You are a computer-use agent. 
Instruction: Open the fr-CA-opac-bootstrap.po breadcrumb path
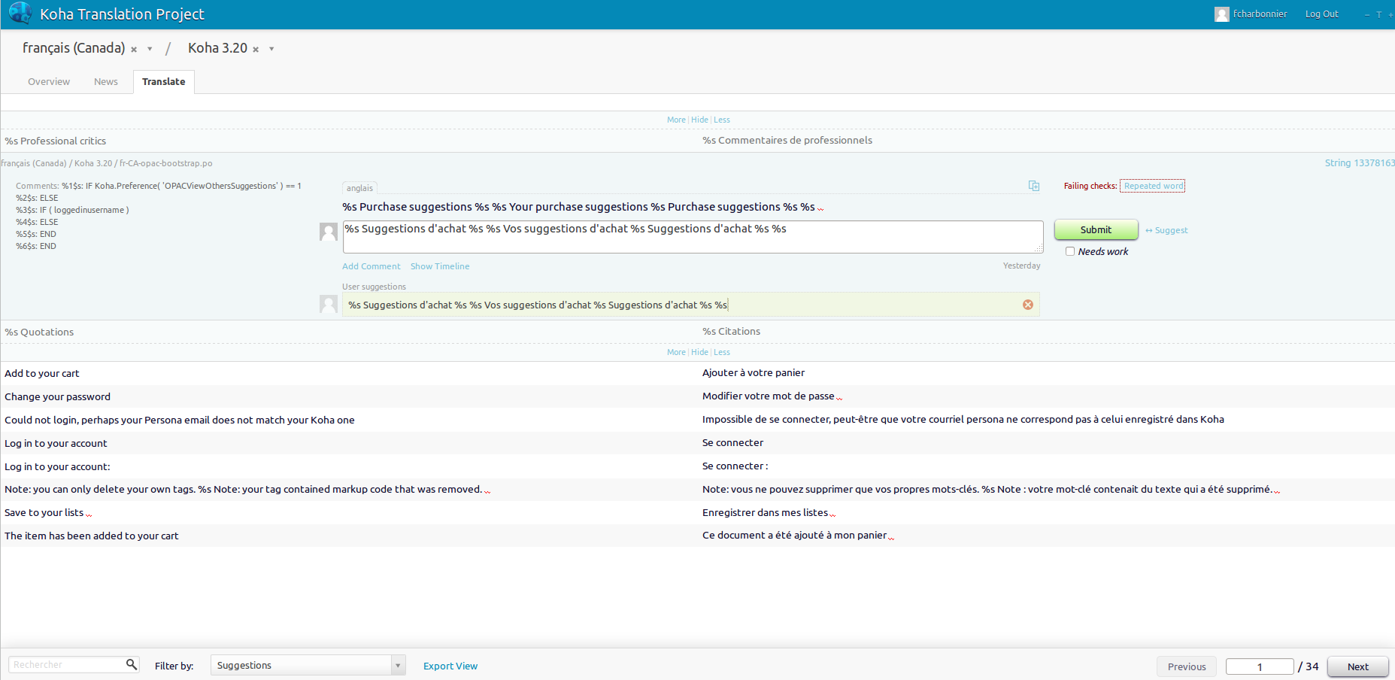tap(165, 163)
